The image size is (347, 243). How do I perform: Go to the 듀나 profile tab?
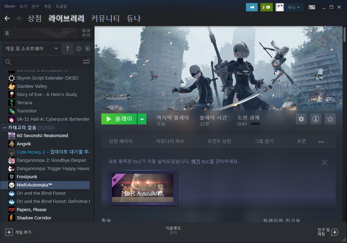134,18
